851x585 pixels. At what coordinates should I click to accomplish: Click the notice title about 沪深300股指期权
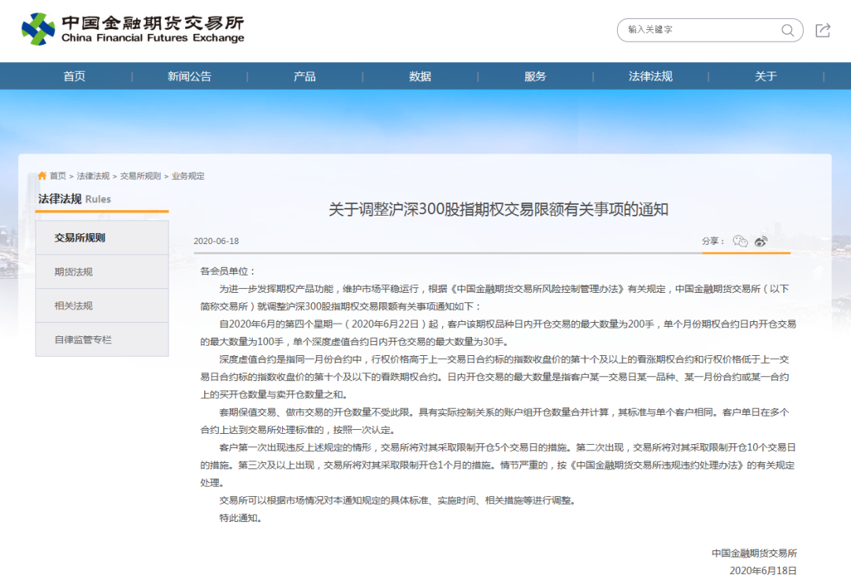point(498,209)
